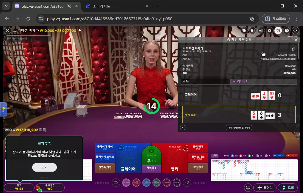Select the 5000 pink chip
The height and width of the screenshot is (193, 303).
[126, 183]
